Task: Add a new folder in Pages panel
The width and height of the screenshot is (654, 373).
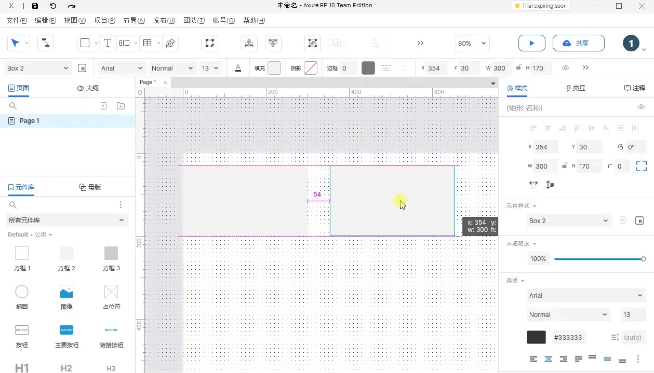Action: [x=121, y=106]
